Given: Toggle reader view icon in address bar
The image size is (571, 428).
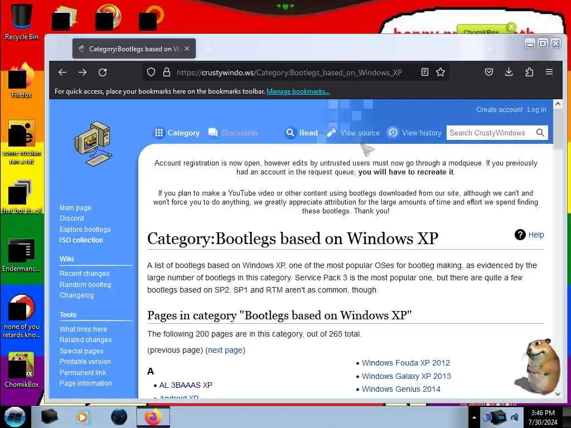Looking at the screenshot, I should pyautogui.click(x=424, y=72).
